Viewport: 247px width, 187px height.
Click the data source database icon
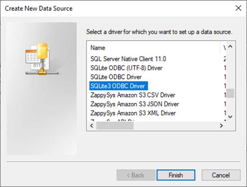click(x=39, y=58)
